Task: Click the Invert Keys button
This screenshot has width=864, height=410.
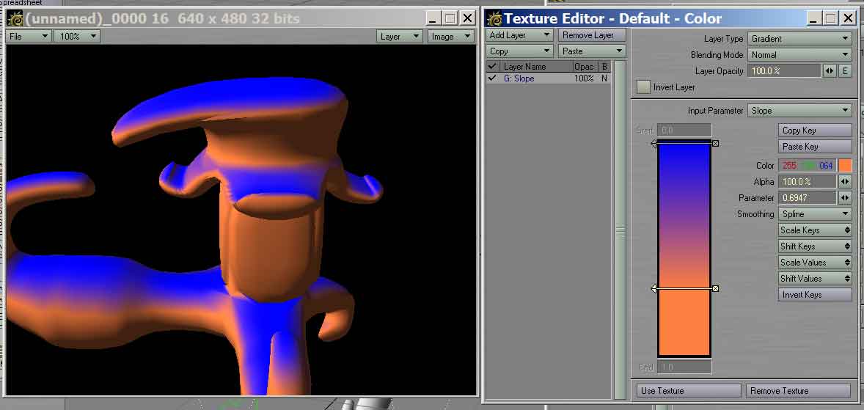Action: [x=815, y=295]
